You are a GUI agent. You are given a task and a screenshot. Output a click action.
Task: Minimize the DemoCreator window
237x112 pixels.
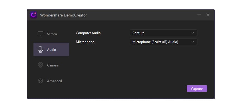point(199,15)
